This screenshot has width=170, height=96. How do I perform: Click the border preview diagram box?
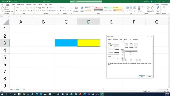point(131,55)
